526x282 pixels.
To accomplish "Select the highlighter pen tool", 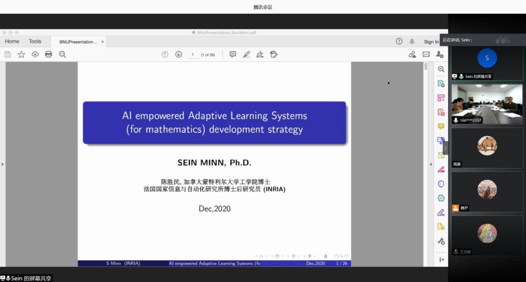I will click(x=246, y=54).
